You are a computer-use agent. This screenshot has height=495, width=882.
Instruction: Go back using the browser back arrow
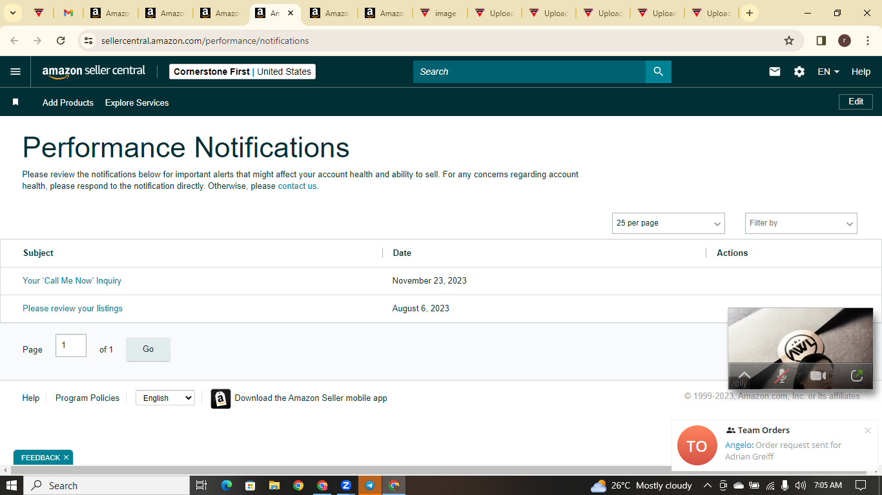tap(14, 41)
